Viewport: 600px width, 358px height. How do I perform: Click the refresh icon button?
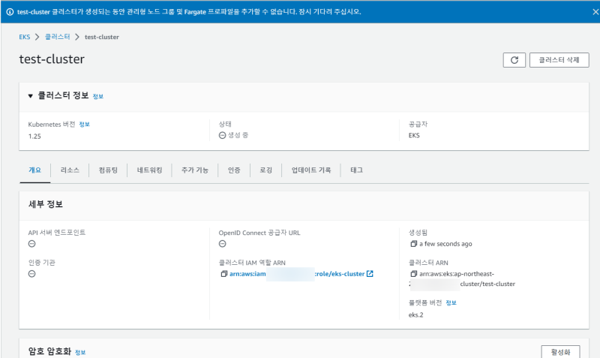point(514,60)
